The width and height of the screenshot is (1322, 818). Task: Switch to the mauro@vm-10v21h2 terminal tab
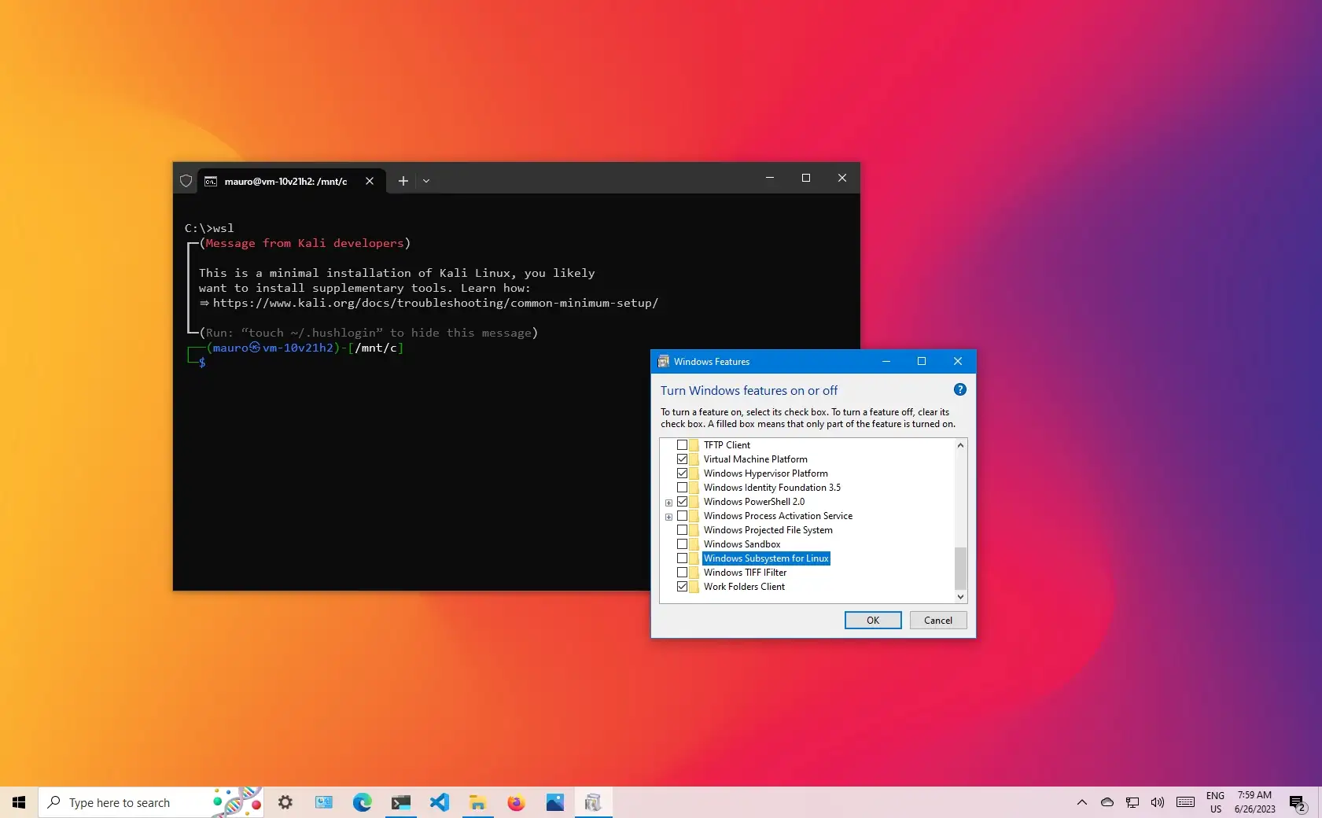coord(283,181)
